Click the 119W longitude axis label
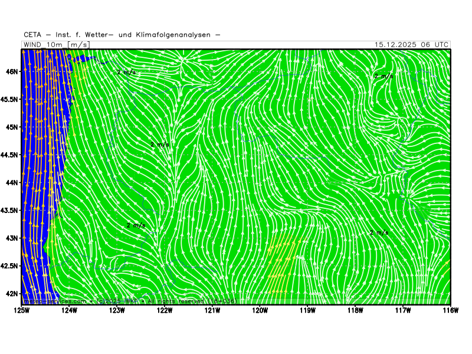Screen dimensions: 472x354 click(307, 310)
